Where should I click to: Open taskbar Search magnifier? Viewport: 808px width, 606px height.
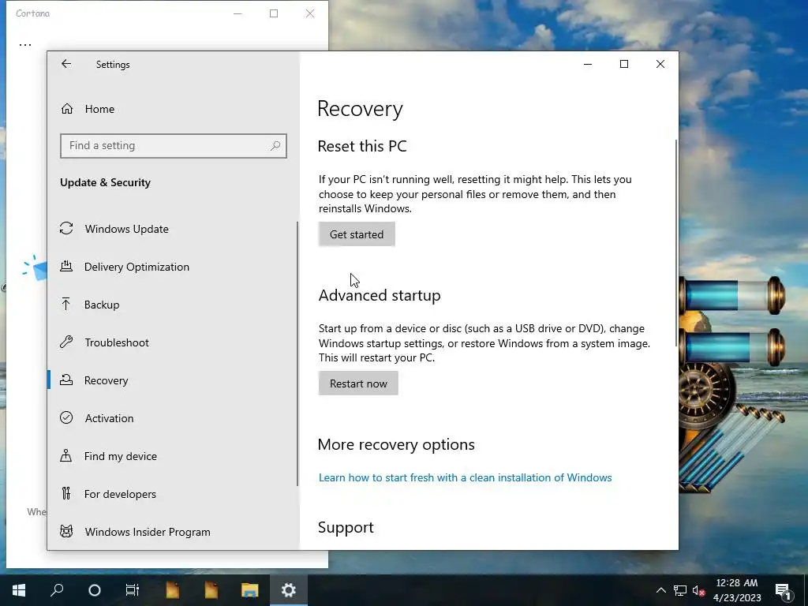click(x=57, y=590)
